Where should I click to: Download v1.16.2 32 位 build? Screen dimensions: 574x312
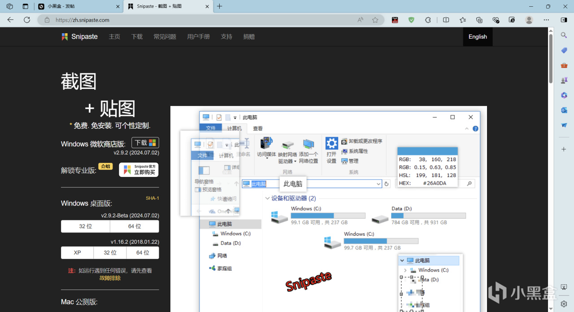(110, 253)
